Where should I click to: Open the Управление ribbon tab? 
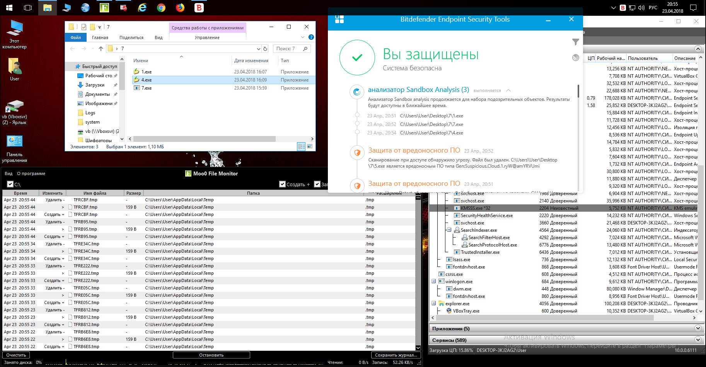pyautogui.click(x=207, y=37)
